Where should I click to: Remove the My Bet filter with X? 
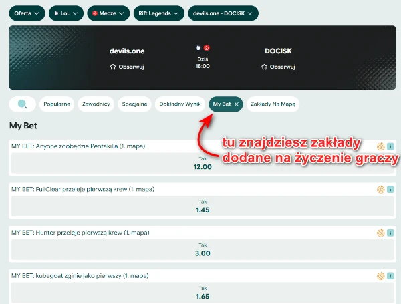pyautogui.click(x=237, y=104)
